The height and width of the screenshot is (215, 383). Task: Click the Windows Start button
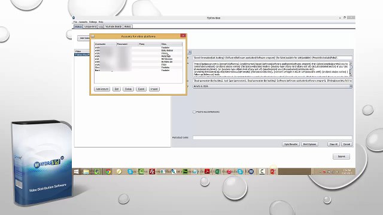tap(76, 171)
